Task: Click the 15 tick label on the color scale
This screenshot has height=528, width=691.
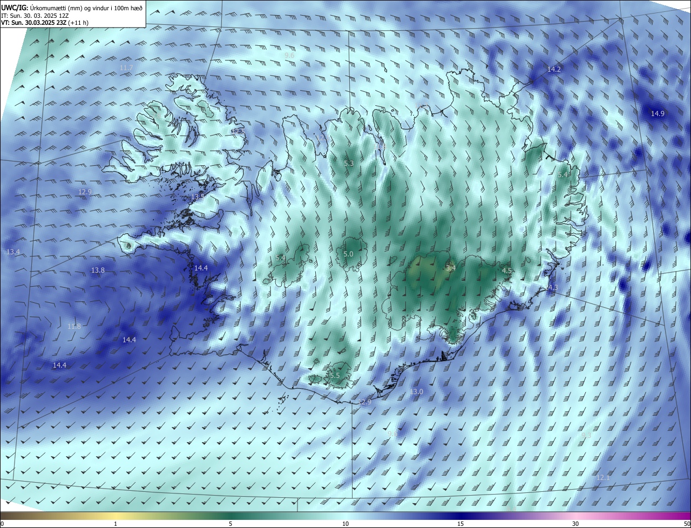Action: click(x=460, y=524)
